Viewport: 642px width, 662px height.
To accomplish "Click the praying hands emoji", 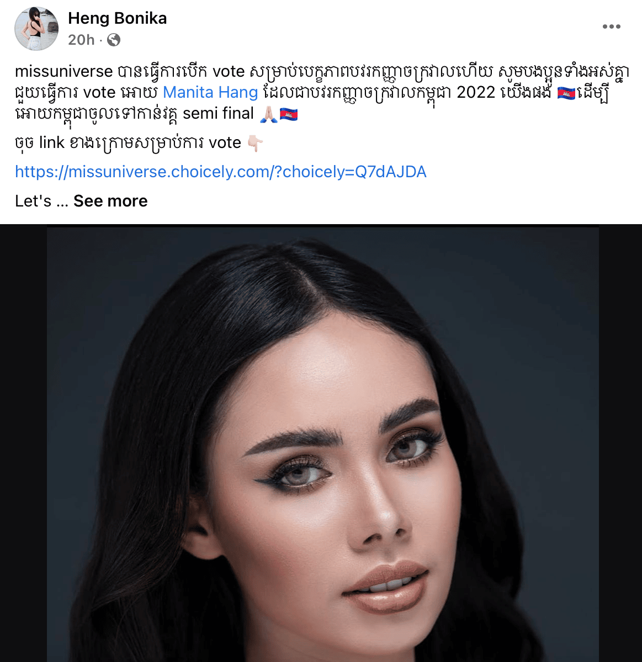I will click(268, 114).
